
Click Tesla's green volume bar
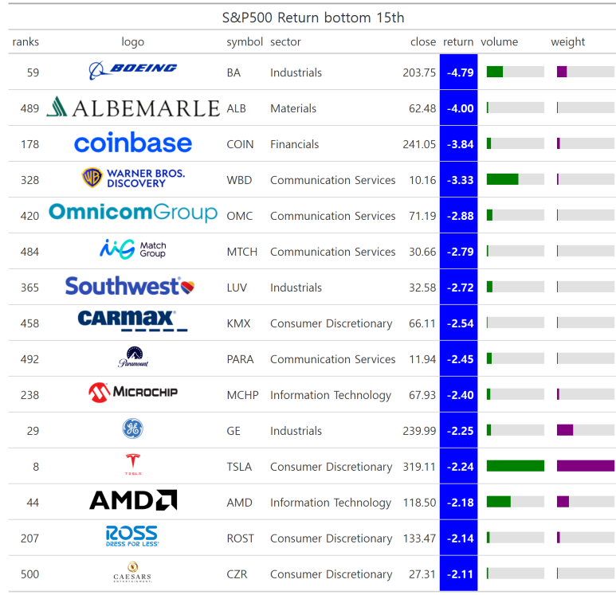[x=516, y=466]
